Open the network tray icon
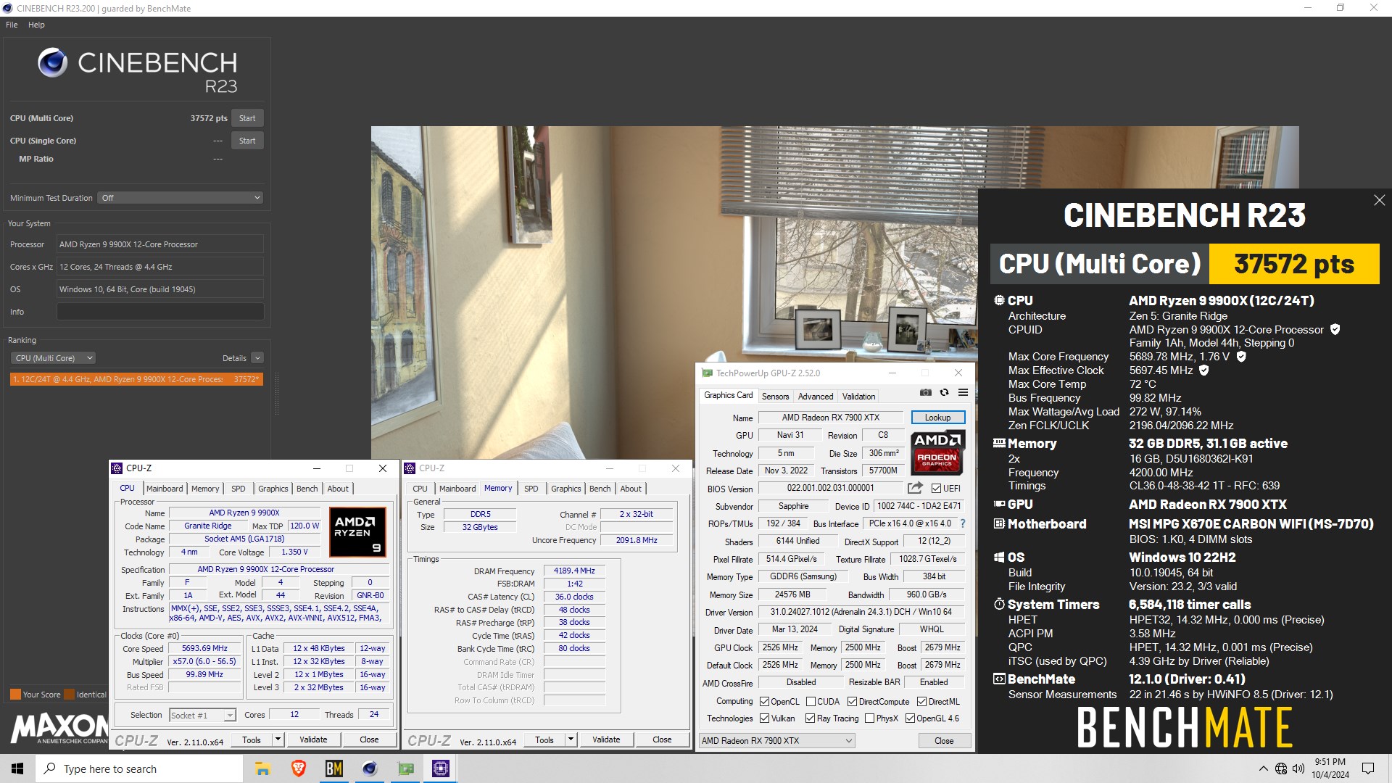The height and width of the screenshot is (783, 1392). (1281, 768)
